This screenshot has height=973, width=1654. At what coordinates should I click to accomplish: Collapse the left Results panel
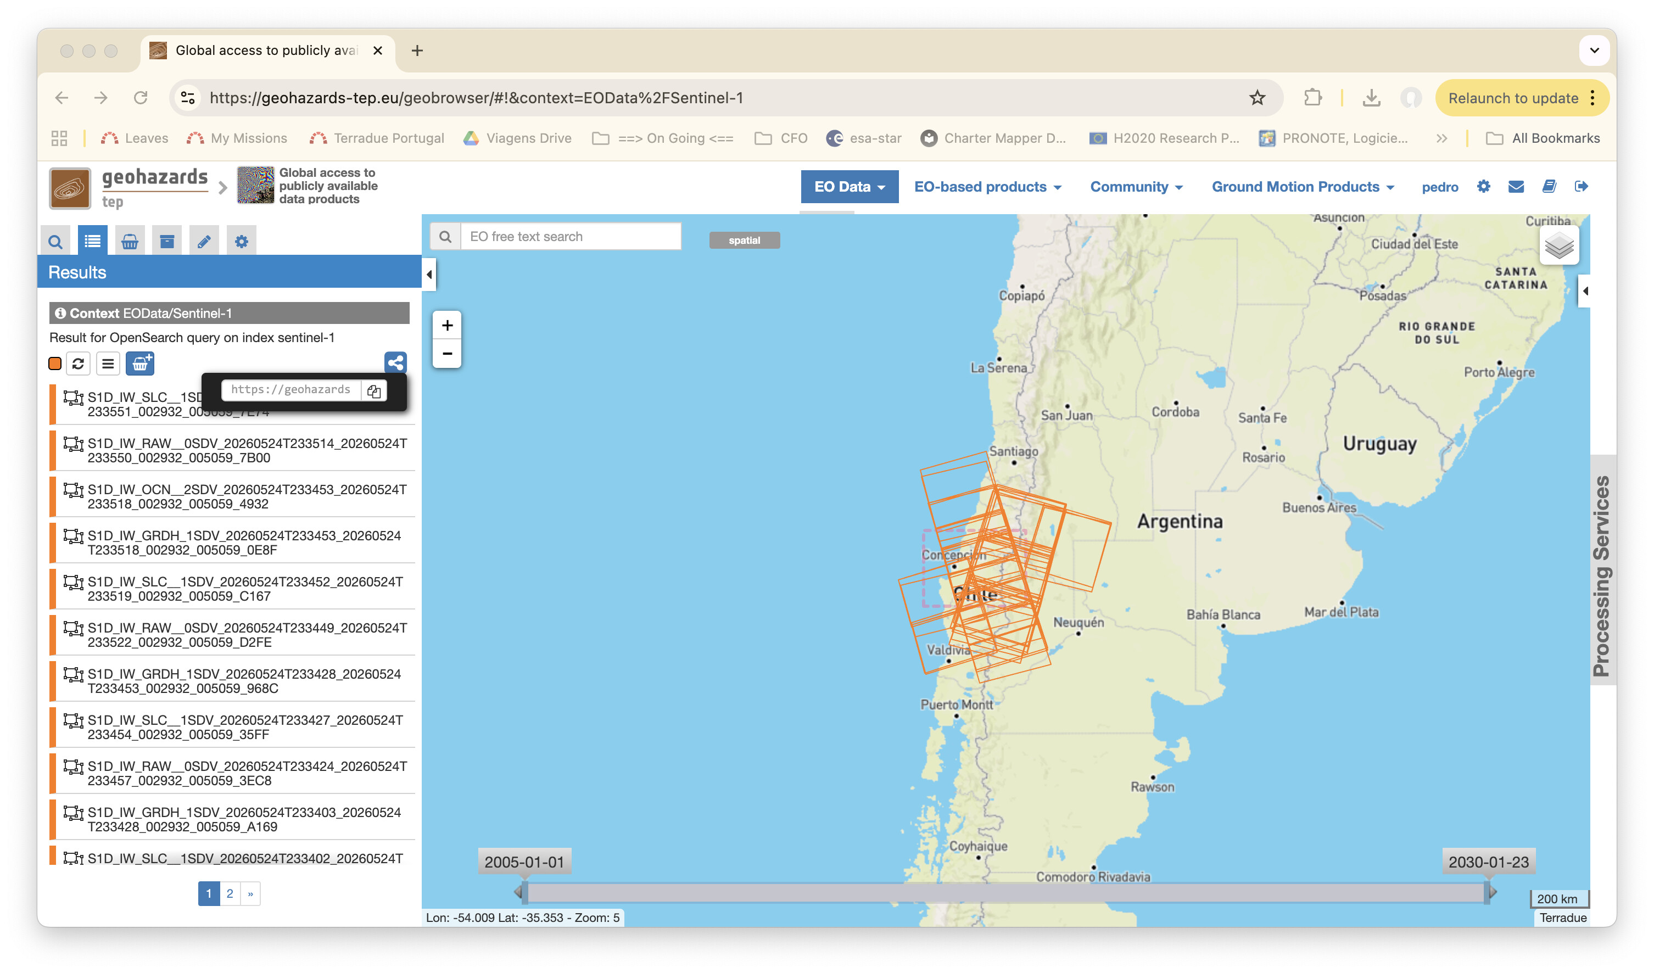(x=429, y=274)
